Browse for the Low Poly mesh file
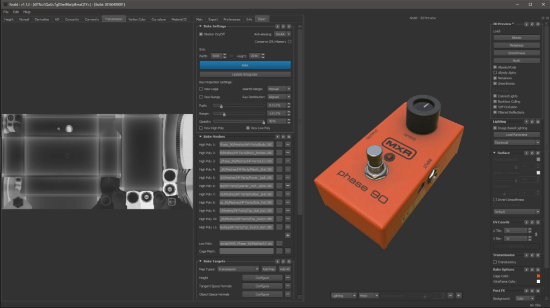The width and height of the screenshot is (550, 308). [x=279, y=243]
